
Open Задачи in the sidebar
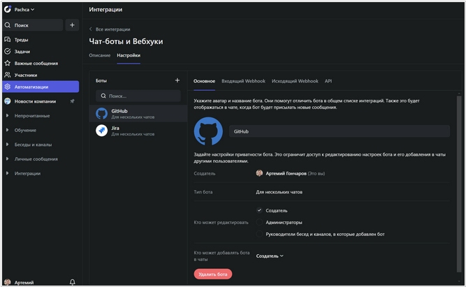[x=22, y=52]
